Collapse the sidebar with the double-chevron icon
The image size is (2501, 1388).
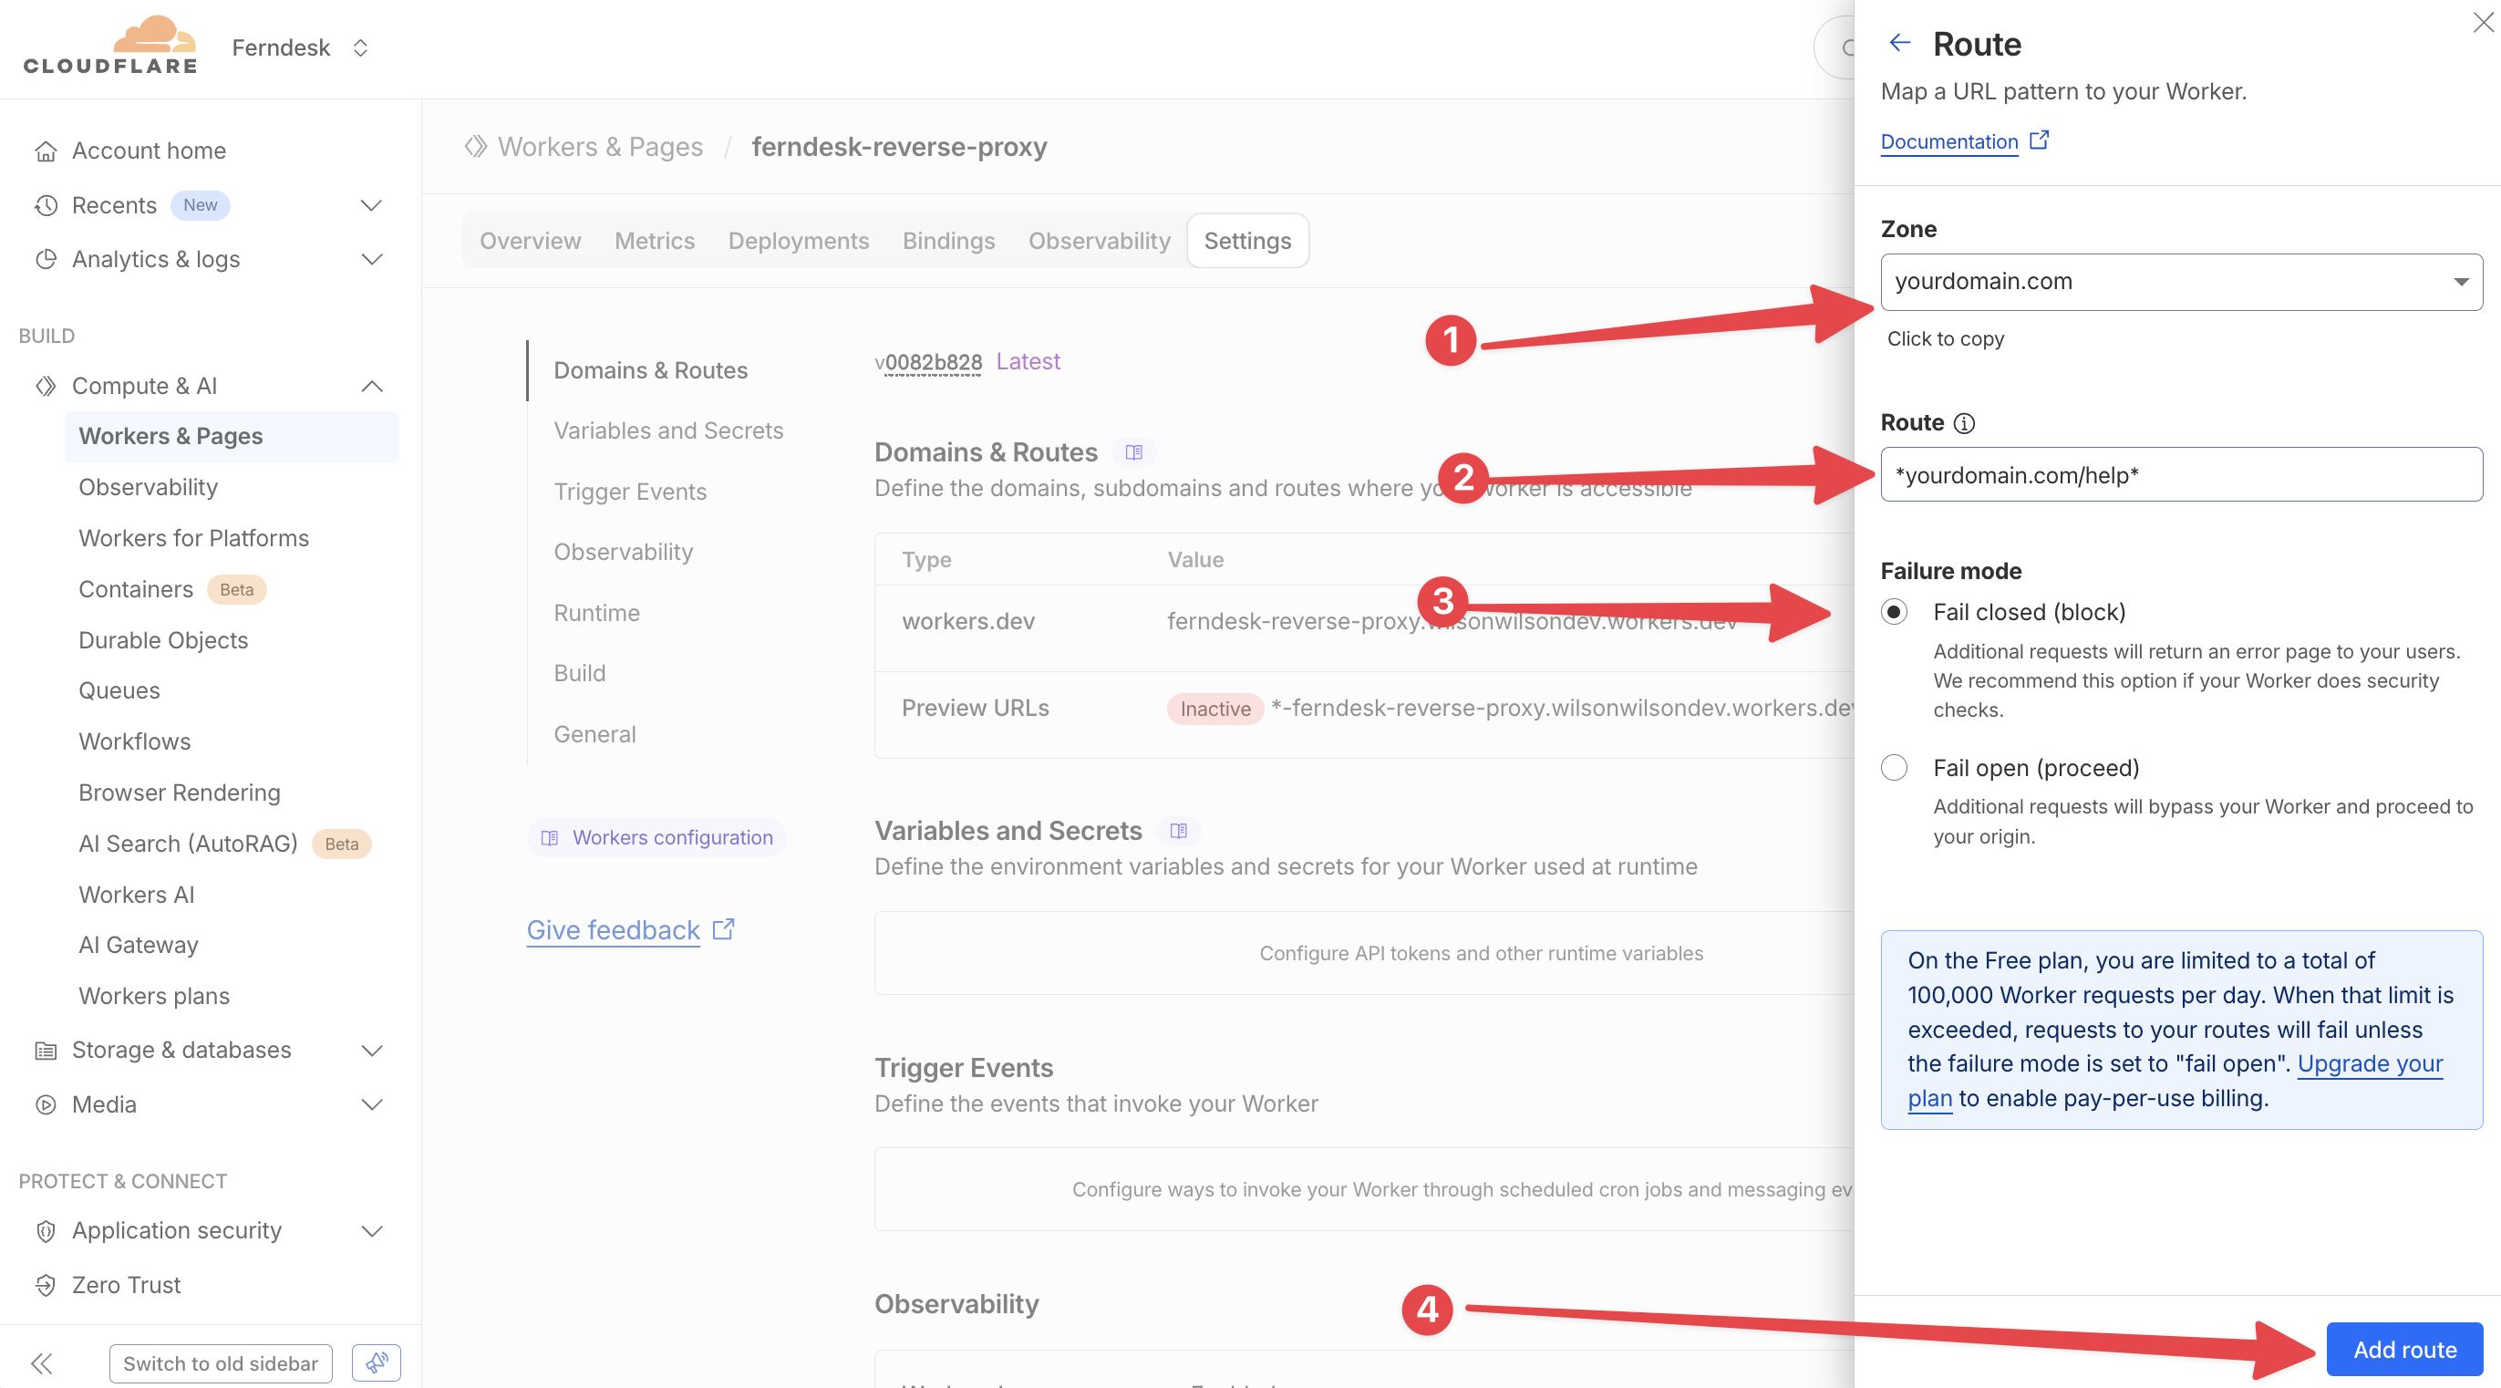[x=42, y=1362]
